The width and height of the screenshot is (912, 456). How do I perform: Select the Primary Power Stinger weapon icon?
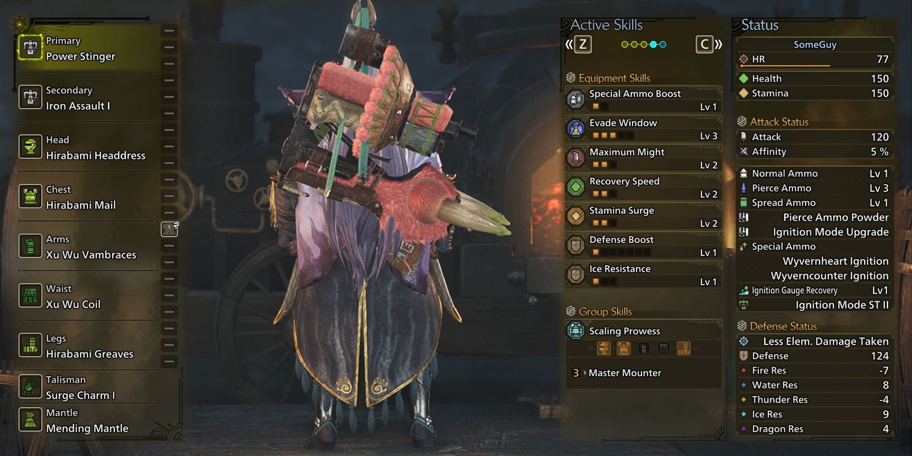[x=30, y=47]
